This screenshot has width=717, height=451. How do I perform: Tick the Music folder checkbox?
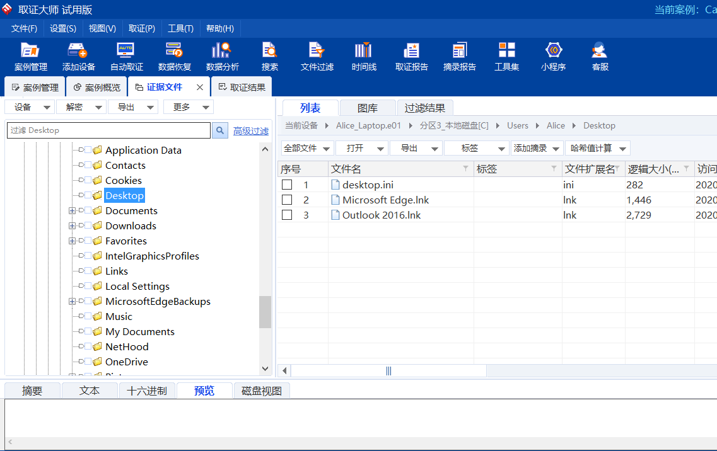[x=88, y=316]
